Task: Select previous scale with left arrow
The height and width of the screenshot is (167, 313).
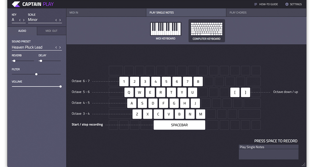Action: point(56,20)
